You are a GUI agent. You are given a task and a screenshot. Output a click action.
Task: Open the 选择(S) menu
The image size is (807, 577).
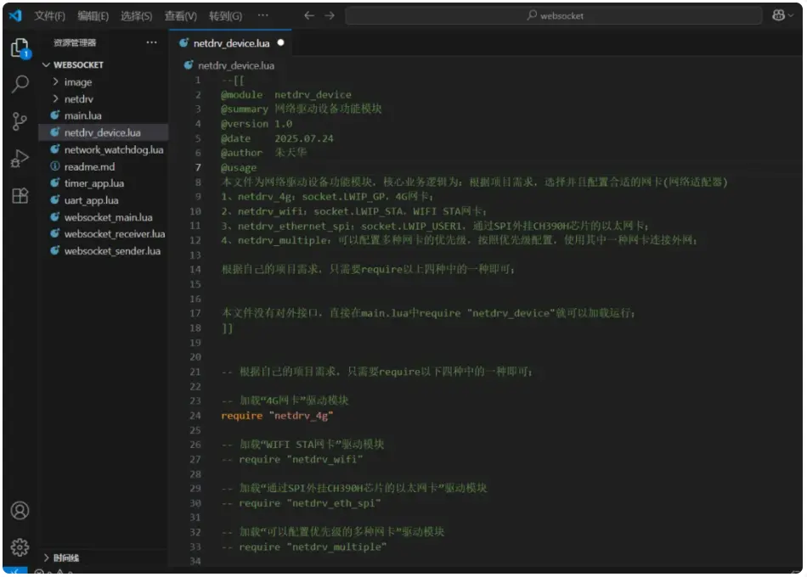(137, 16)
